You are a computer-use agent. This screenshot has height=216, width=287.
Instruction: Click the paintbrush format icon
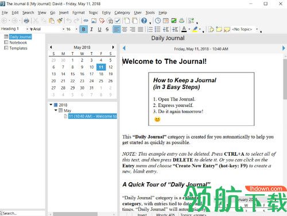point(60,21)
